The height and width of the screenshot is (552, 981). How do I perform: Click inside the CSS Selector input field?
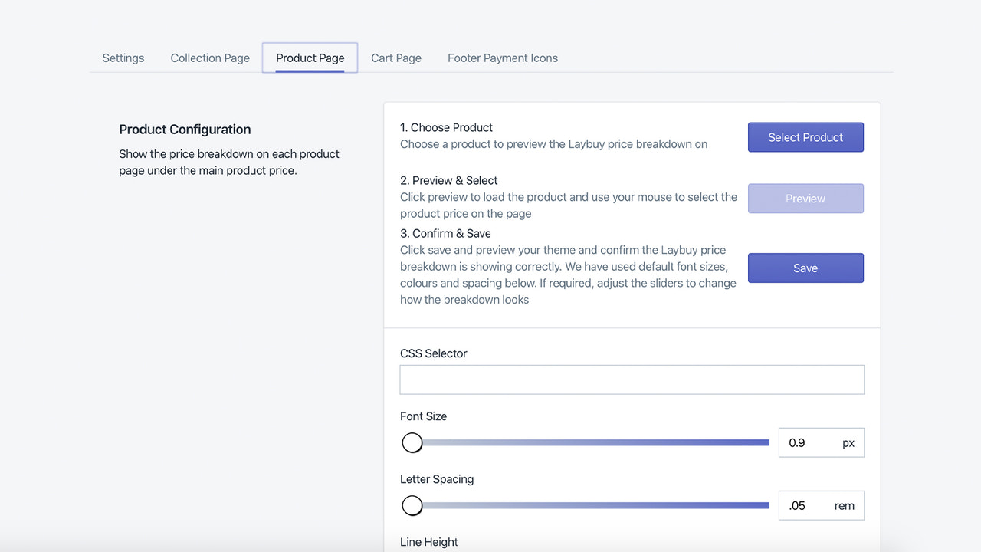pos(632,379)
